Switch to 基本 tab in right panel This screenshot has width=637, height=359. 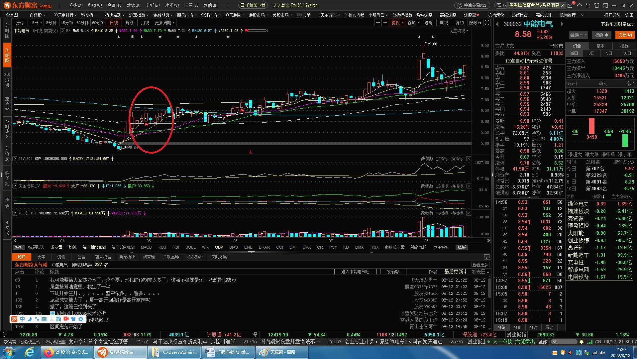tap(600, 46)
